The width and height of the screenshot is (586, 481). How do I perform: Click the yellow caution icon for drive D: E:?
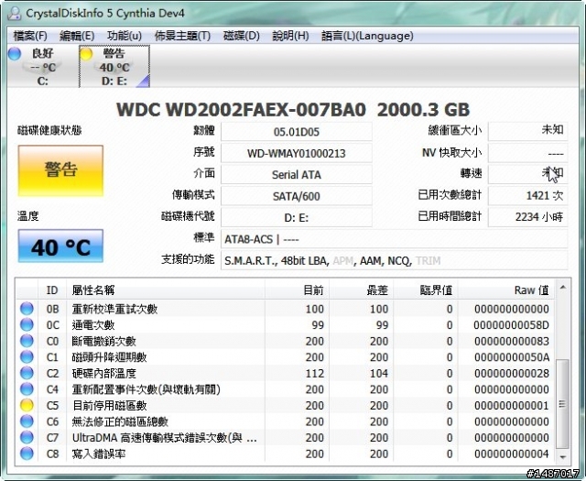86,54
